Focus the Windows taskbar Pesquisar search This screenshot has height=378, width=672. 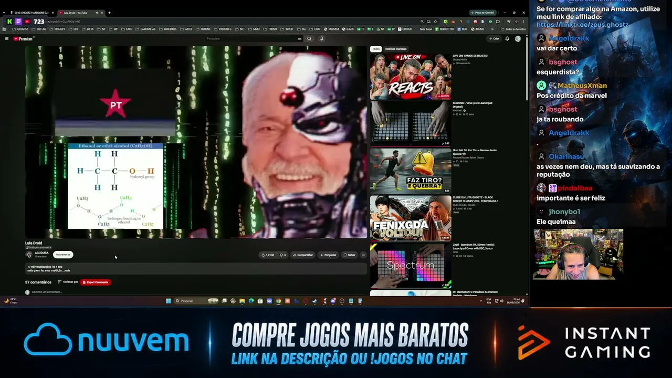(x=196, y=301)
